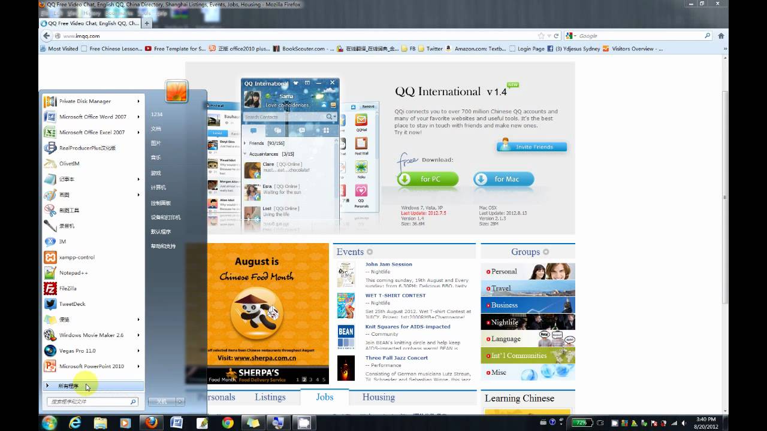Open the Language group

pos(528,338)
